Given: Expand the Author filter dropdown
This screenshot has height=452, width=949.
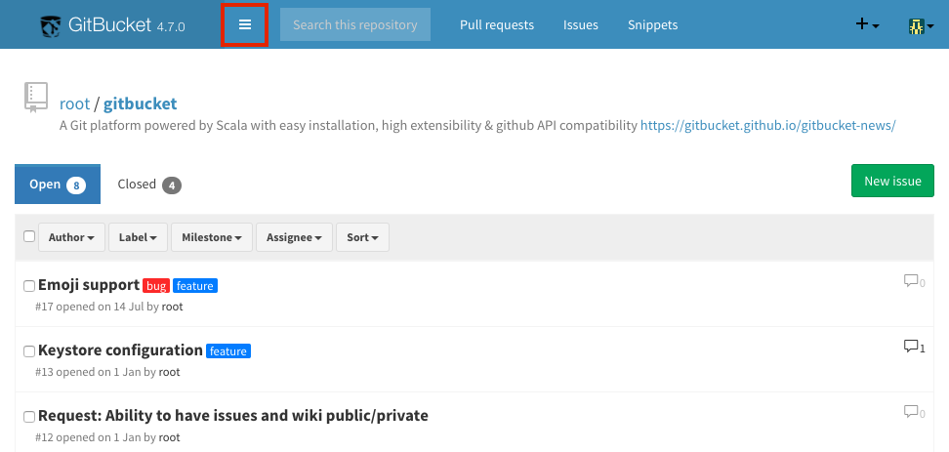Looking at the screenshot, I should click(x=71, y=237).
